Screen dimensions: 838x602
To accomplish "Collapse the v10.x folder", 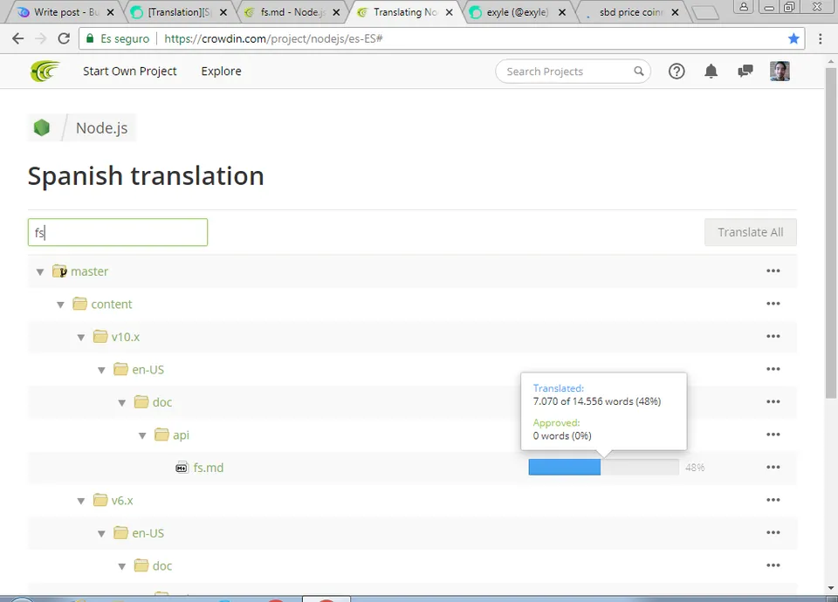I will (x=80, y=337).
